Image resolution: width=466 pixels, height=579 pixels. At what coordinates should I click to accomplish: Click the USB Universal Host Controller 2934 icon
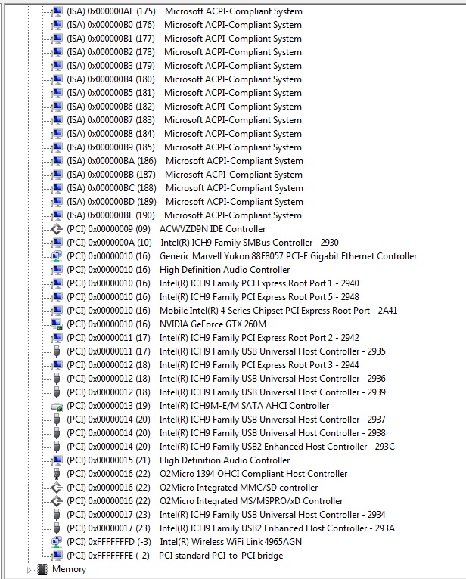[x=57, y=515]
